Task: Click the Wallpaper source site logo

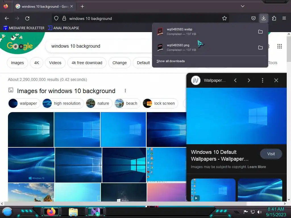Action: (196, 80)
